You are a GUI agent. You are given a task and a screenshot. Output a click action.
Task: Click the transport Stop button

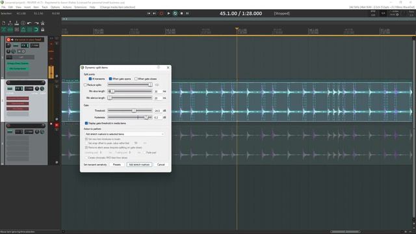pyautogui.click(x=181, y=13)
